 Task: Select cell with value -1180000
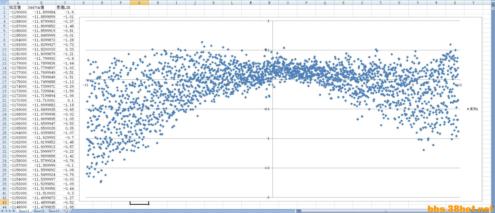click(x=18, y=59)
